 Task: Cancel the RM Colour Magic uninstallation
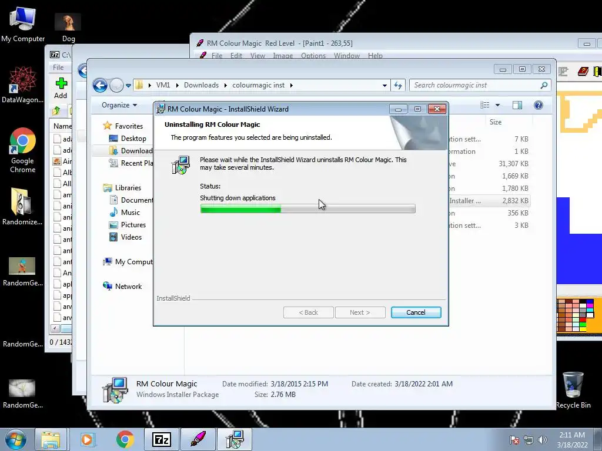(416, 312)
